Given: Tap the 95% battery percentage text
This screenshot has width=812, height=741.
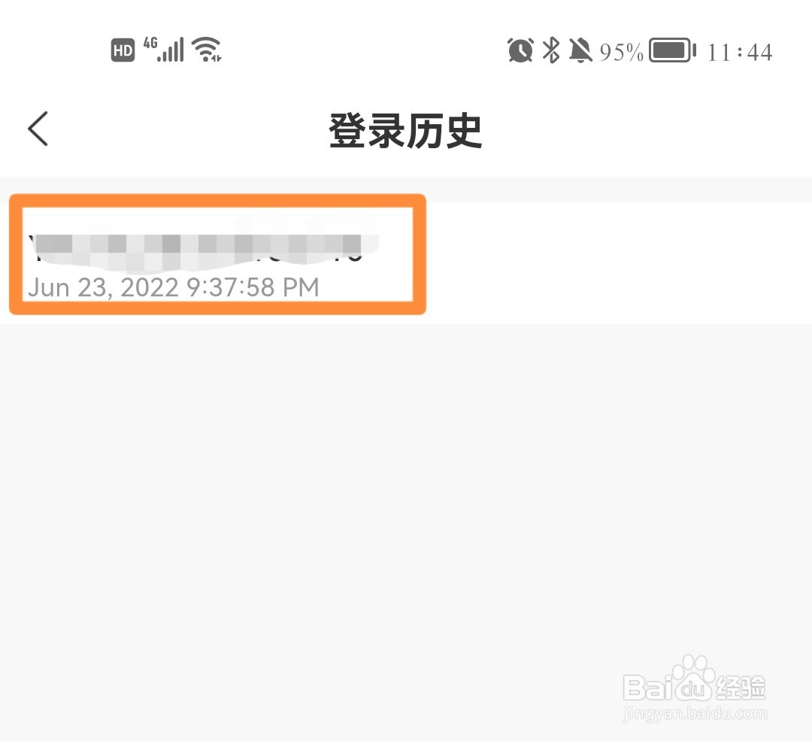Looking at the screenshot, I should (621, 52).
